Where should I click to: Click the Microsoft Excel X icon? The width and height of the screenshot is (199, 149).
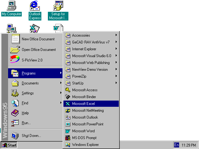pos(68,104)
